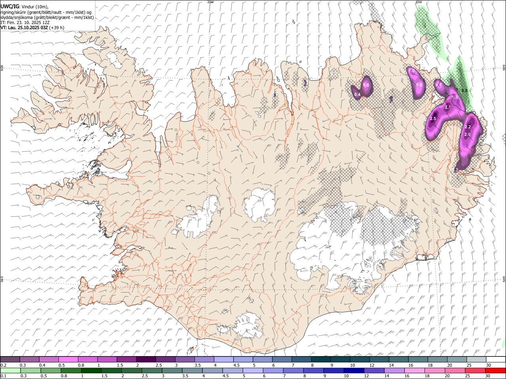This screenshot has height=379, width=506.
Task: Pick the white swatch after 30, upper scale
Action: click(496, 359)
